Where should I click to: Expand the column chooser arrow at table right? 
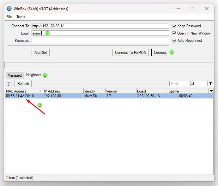click(x=211, y=91)
